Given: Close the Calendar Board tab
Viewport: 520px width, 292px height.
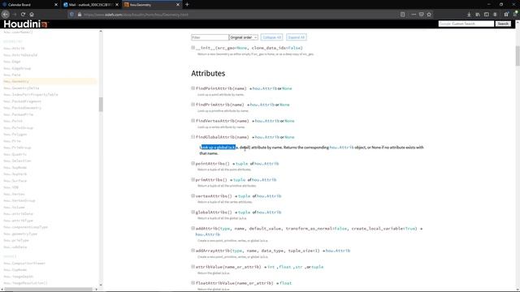Looking at the screenshot, I should (56, 5).
